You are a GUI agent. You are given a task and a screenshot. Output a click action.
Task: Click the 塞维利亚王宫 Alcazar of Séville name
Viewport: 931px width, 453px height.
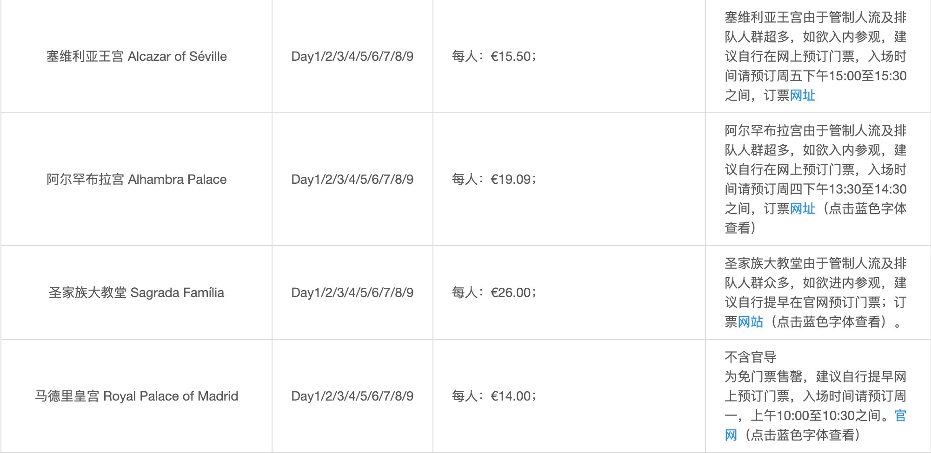point(137,57)
